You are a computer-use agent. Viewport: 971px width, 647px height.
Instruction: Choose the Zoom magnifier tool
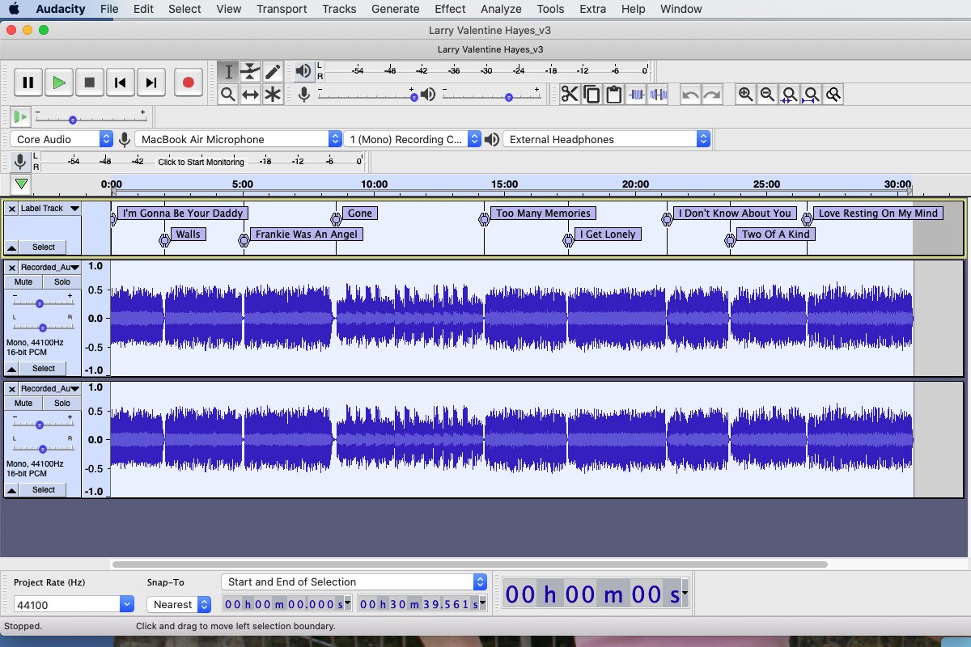click(x=228, y=95)
